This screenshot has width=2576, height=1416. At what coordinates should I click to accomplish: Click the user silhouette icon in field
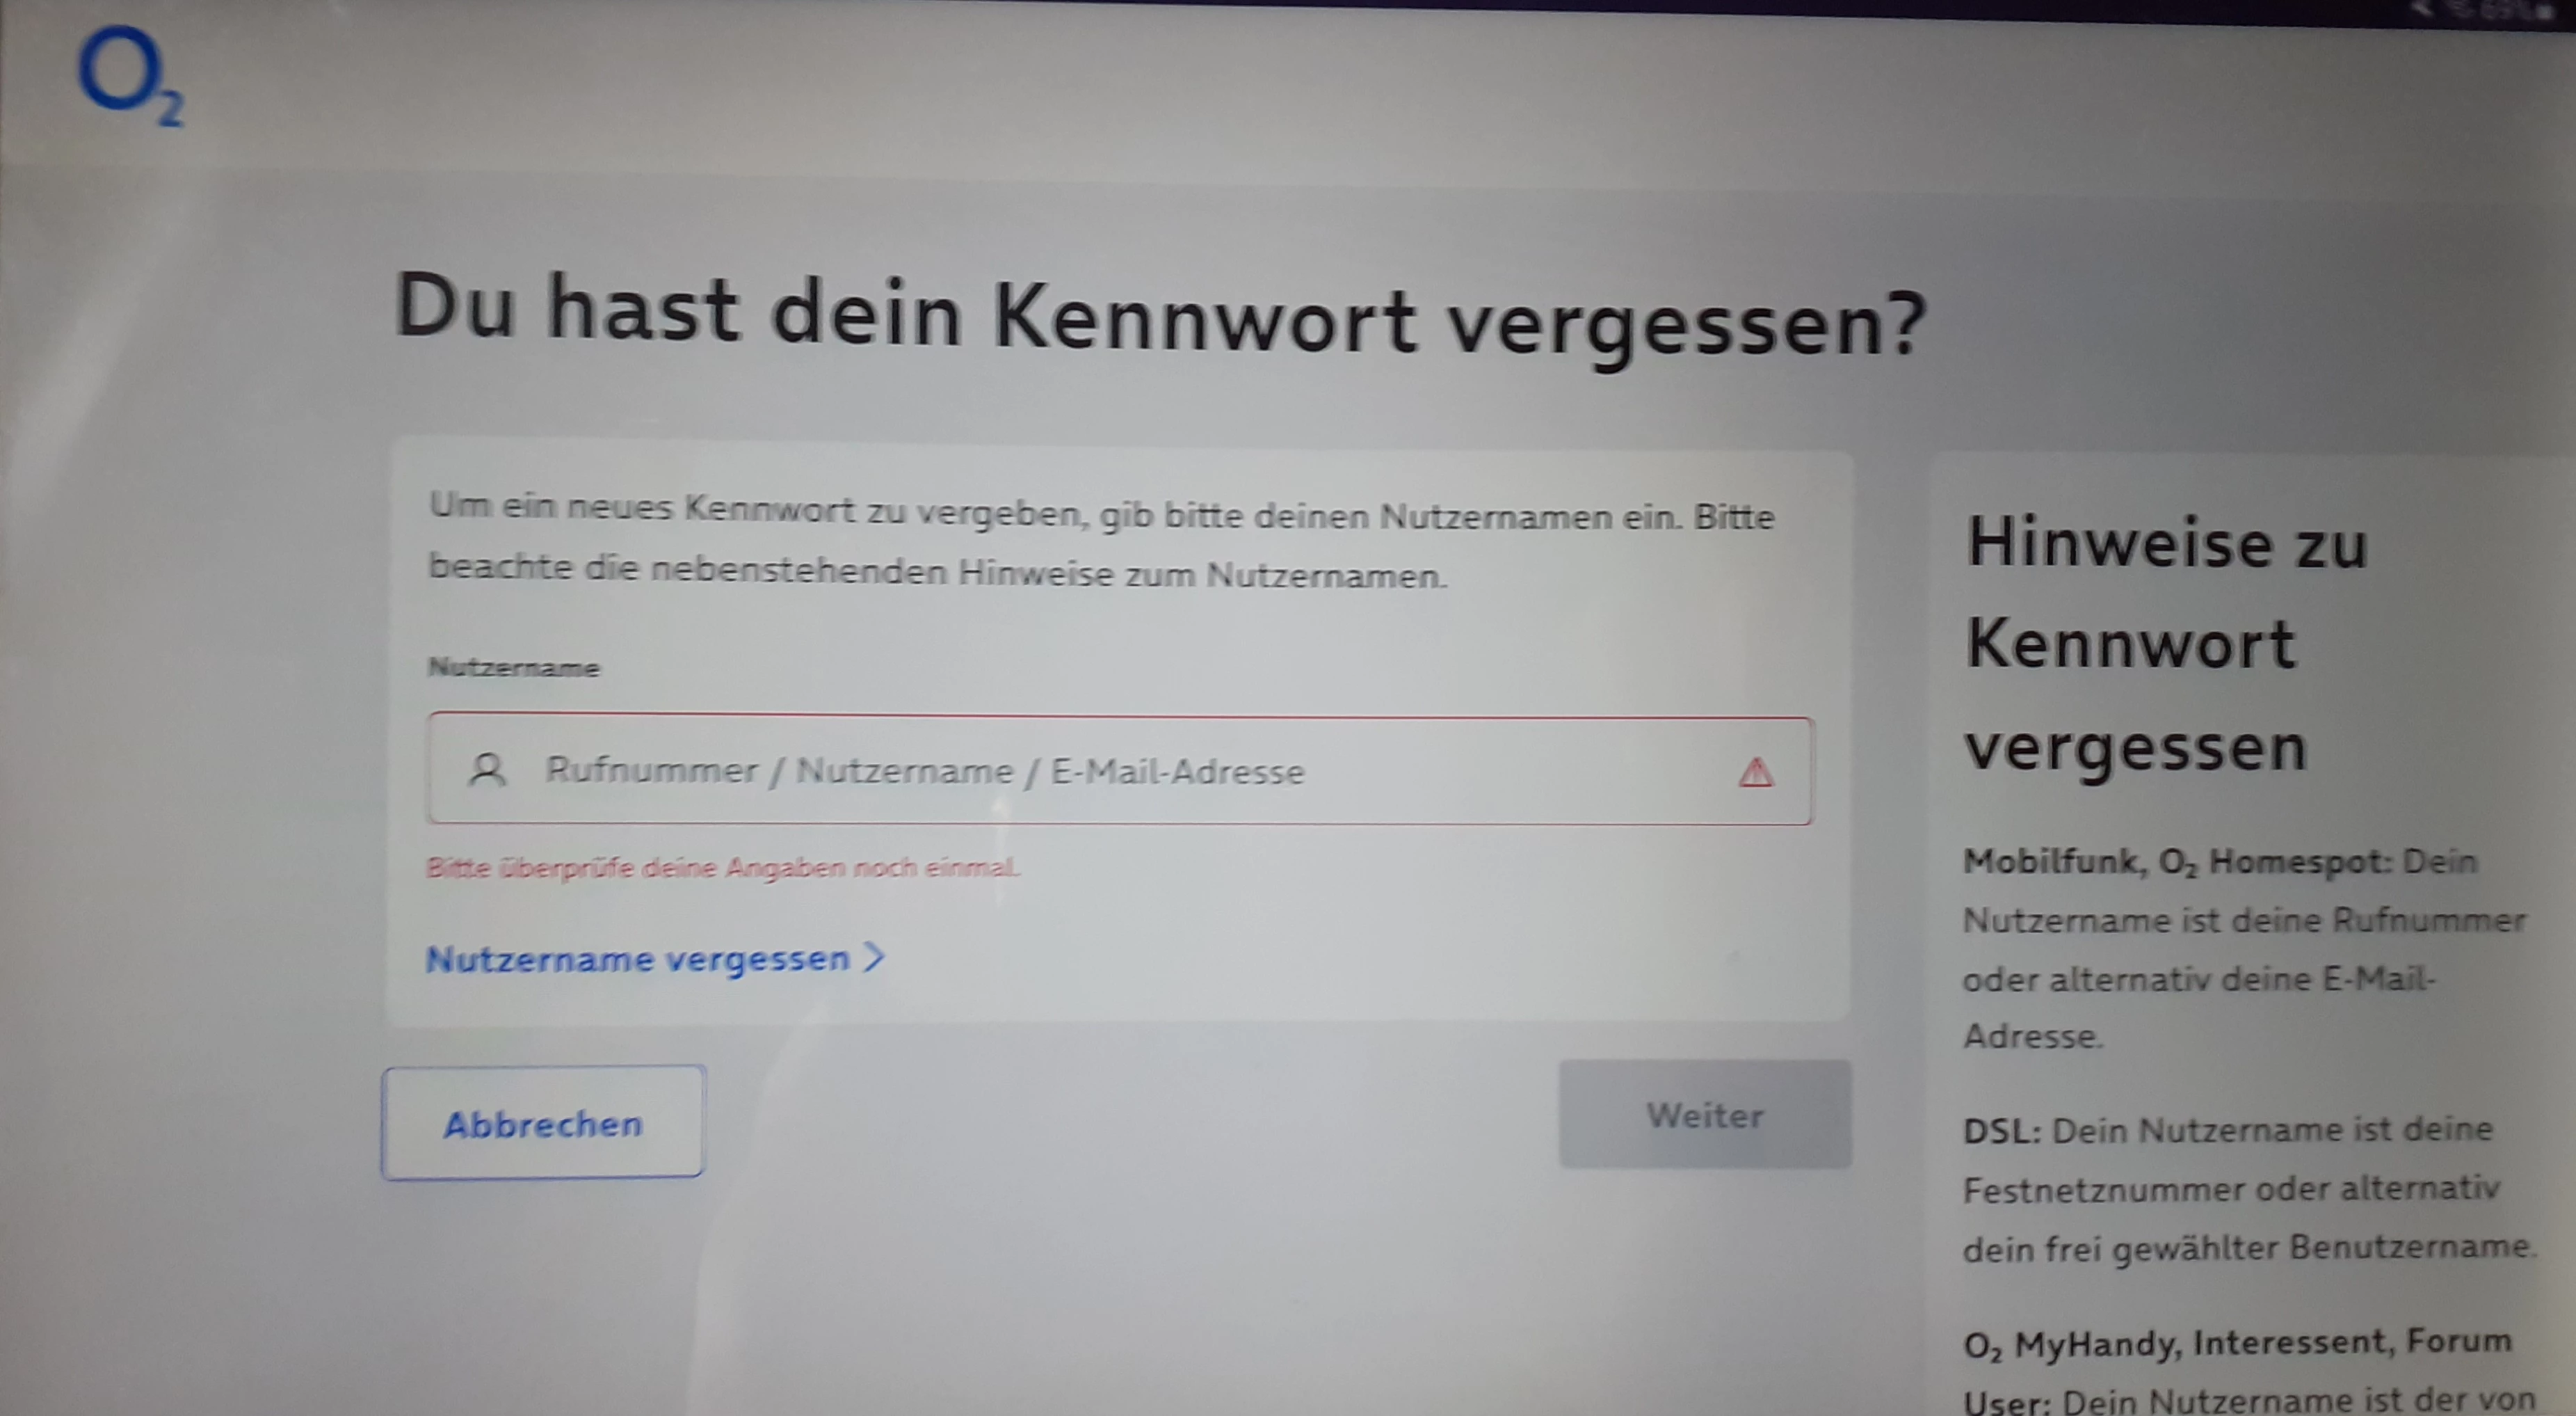(x=487, y=770)
